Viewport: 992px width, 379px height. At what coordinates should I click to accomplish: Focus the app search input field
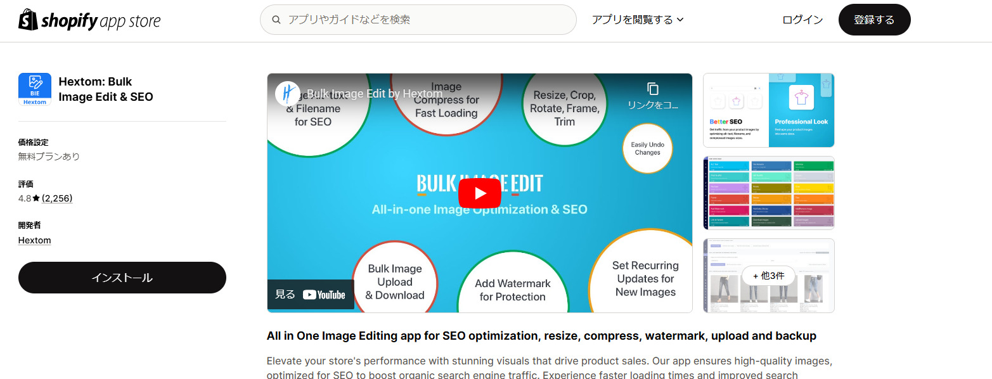(418, 20)
